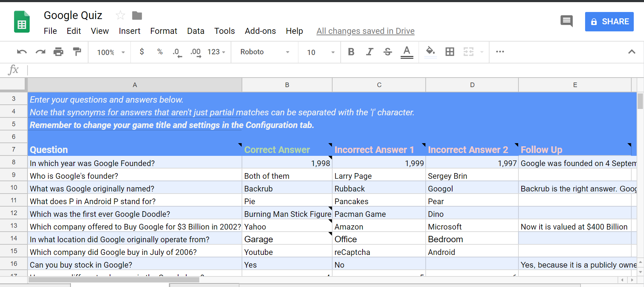Open the Edit menu
Viewport: 644px width, 287px height.
pos(74,31)
